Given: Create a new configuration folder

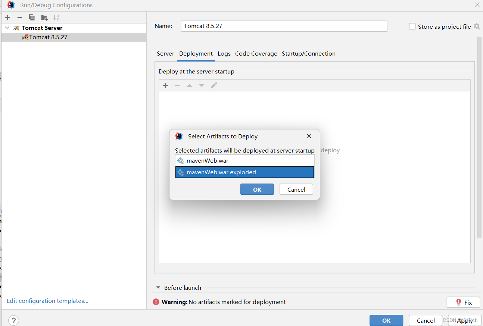Looking at the screenshot, I should [x=44, y=18].
